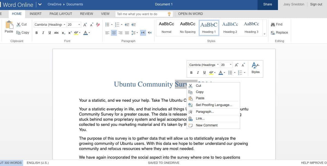This screenshot has width=327, height=166.
Task: Align text left
Action: point(107,33)
